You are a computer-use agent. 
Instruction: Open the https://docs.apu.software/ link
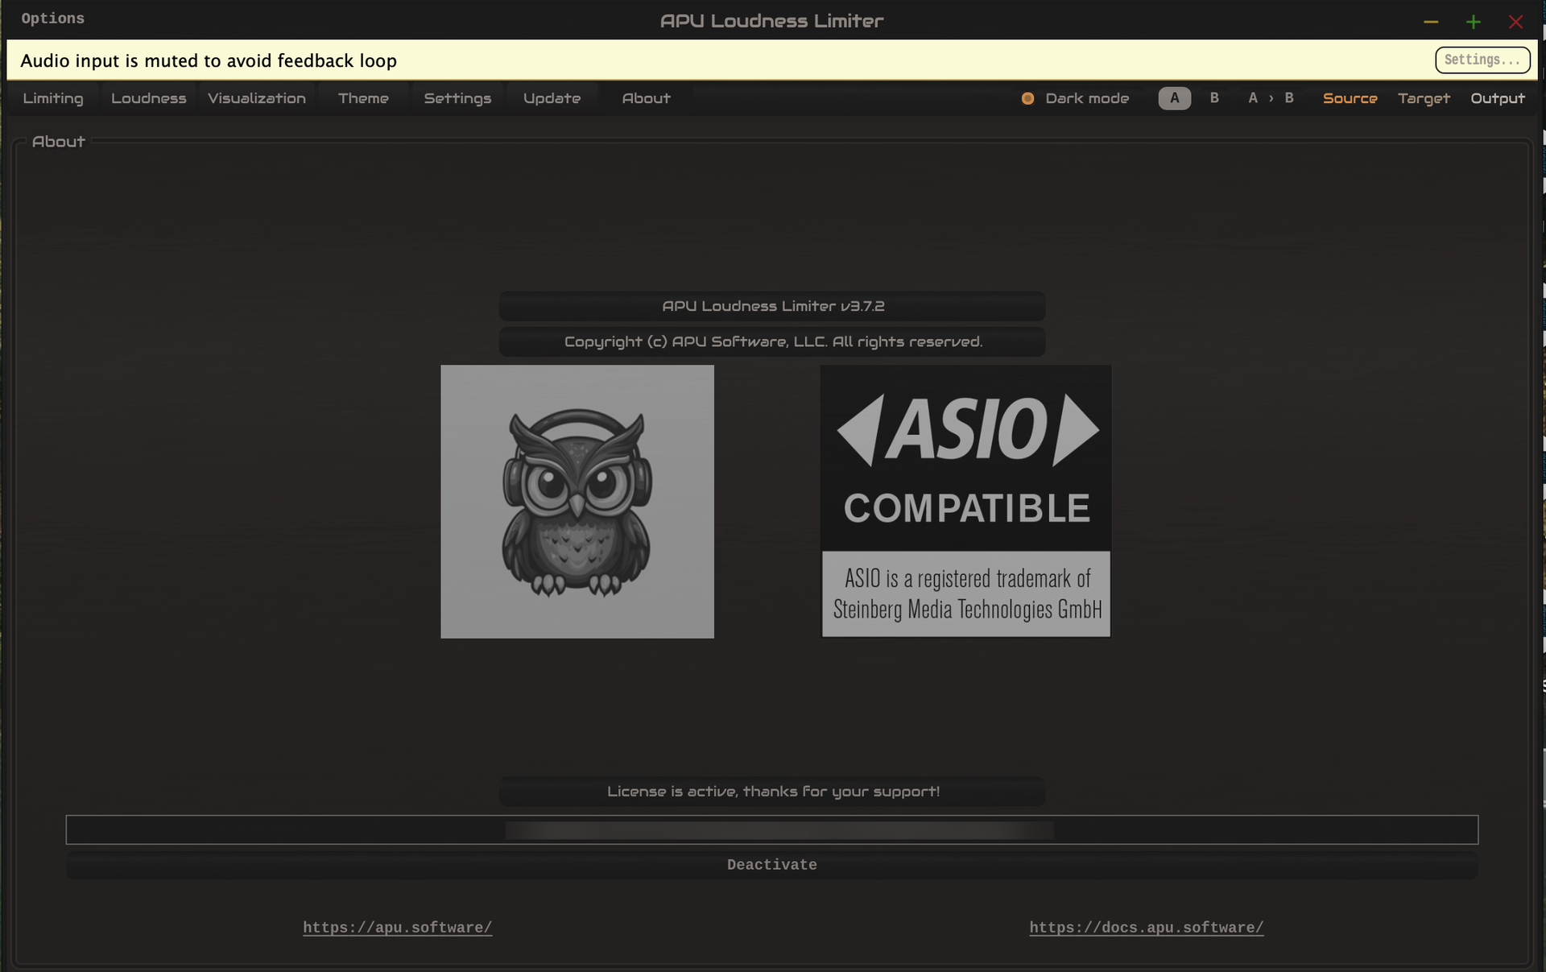point(1146,928)
